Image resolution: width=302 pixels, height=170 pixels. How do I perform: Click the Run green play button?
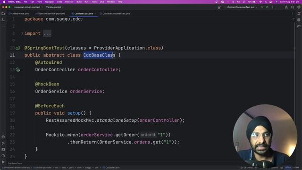tap(262, 7)
